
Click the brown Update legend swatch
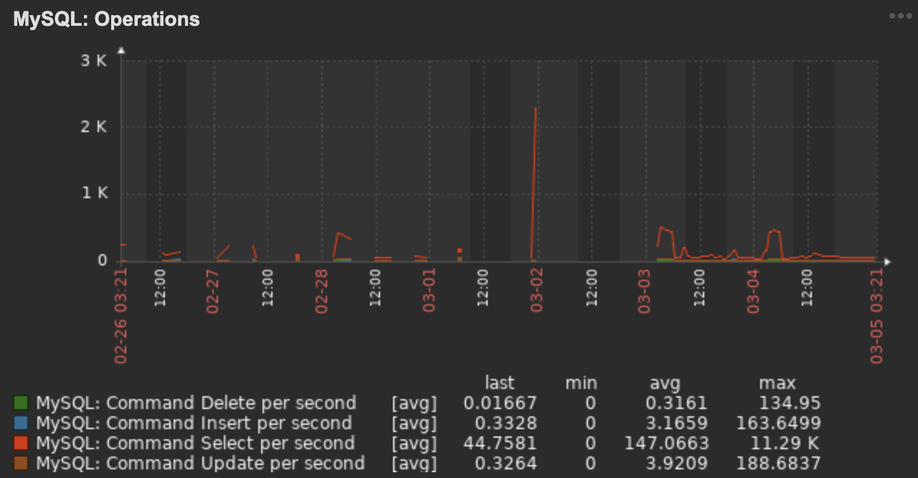(x=21, y=464)
